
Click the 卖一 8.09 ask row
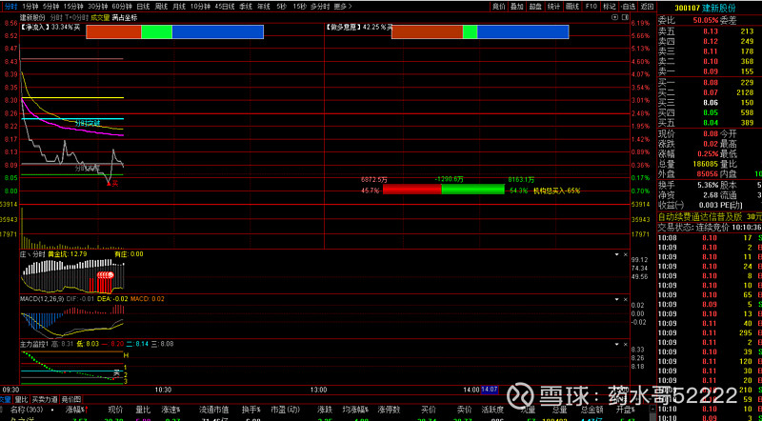click(709, 71)
